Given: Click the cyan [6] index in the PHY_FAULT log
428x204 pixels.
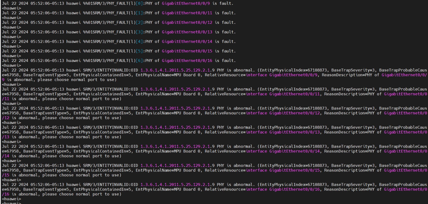Looking at the screenshot, I should pos(139,61).
